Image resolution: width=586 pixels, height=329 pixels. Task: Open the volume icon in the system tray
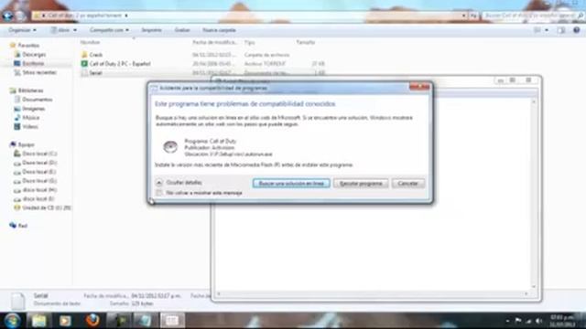pyautogui.click(x=539, y=321)
